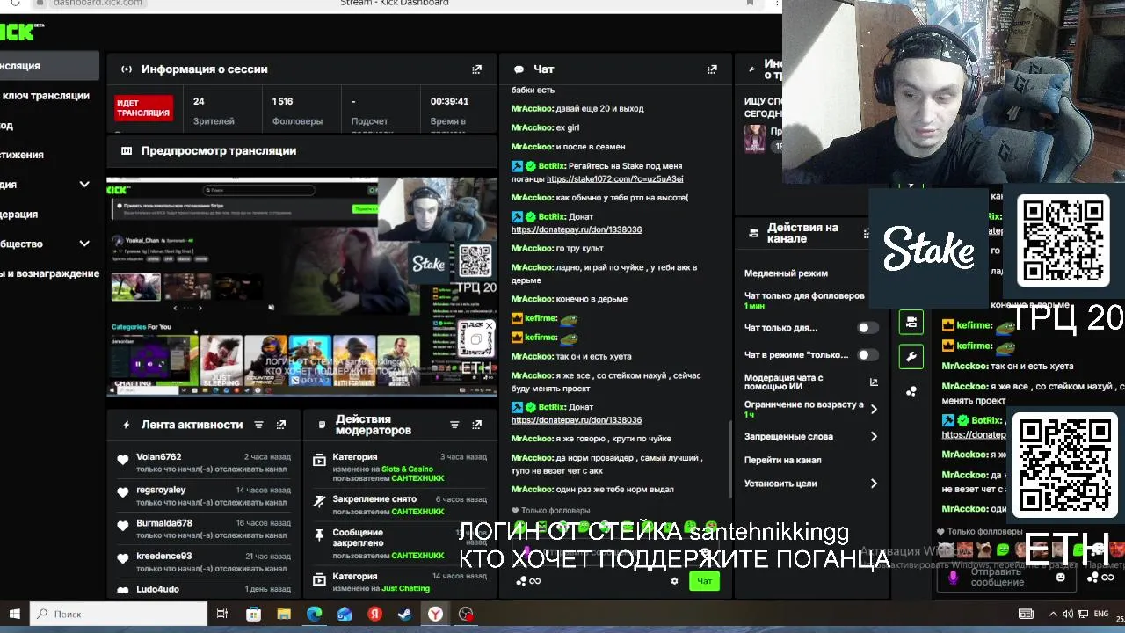Toggle 'Чат в режиме "только...' switch
Image resolution: width=1125 pixels, height=633 pixels.
(x=867, y=355)
